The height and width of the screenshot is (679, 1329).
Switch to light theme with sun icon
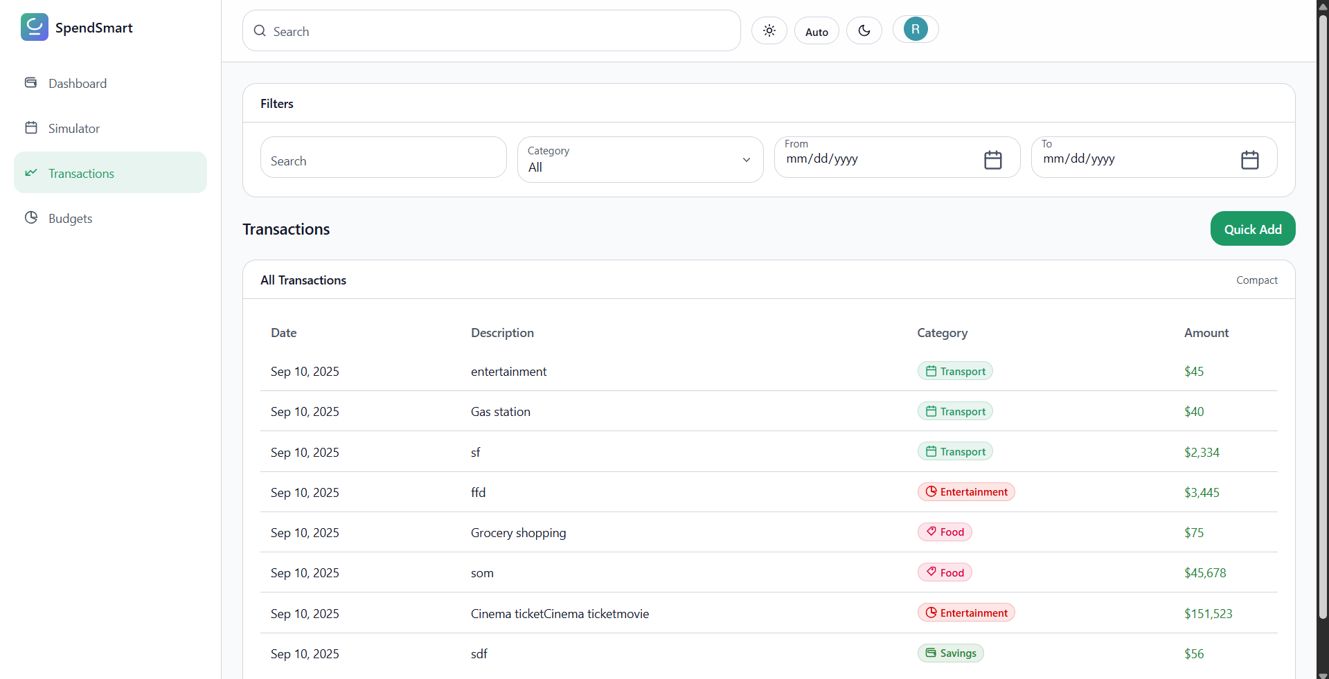click(x=769, y=30)
